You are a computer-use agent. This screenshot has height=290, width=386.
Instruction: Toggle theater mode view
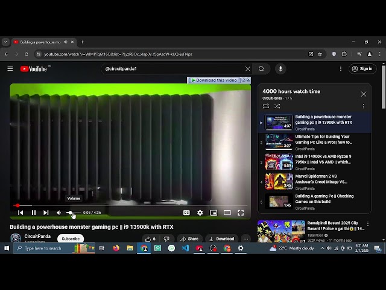pyautogui.click(x=227, y=213)
